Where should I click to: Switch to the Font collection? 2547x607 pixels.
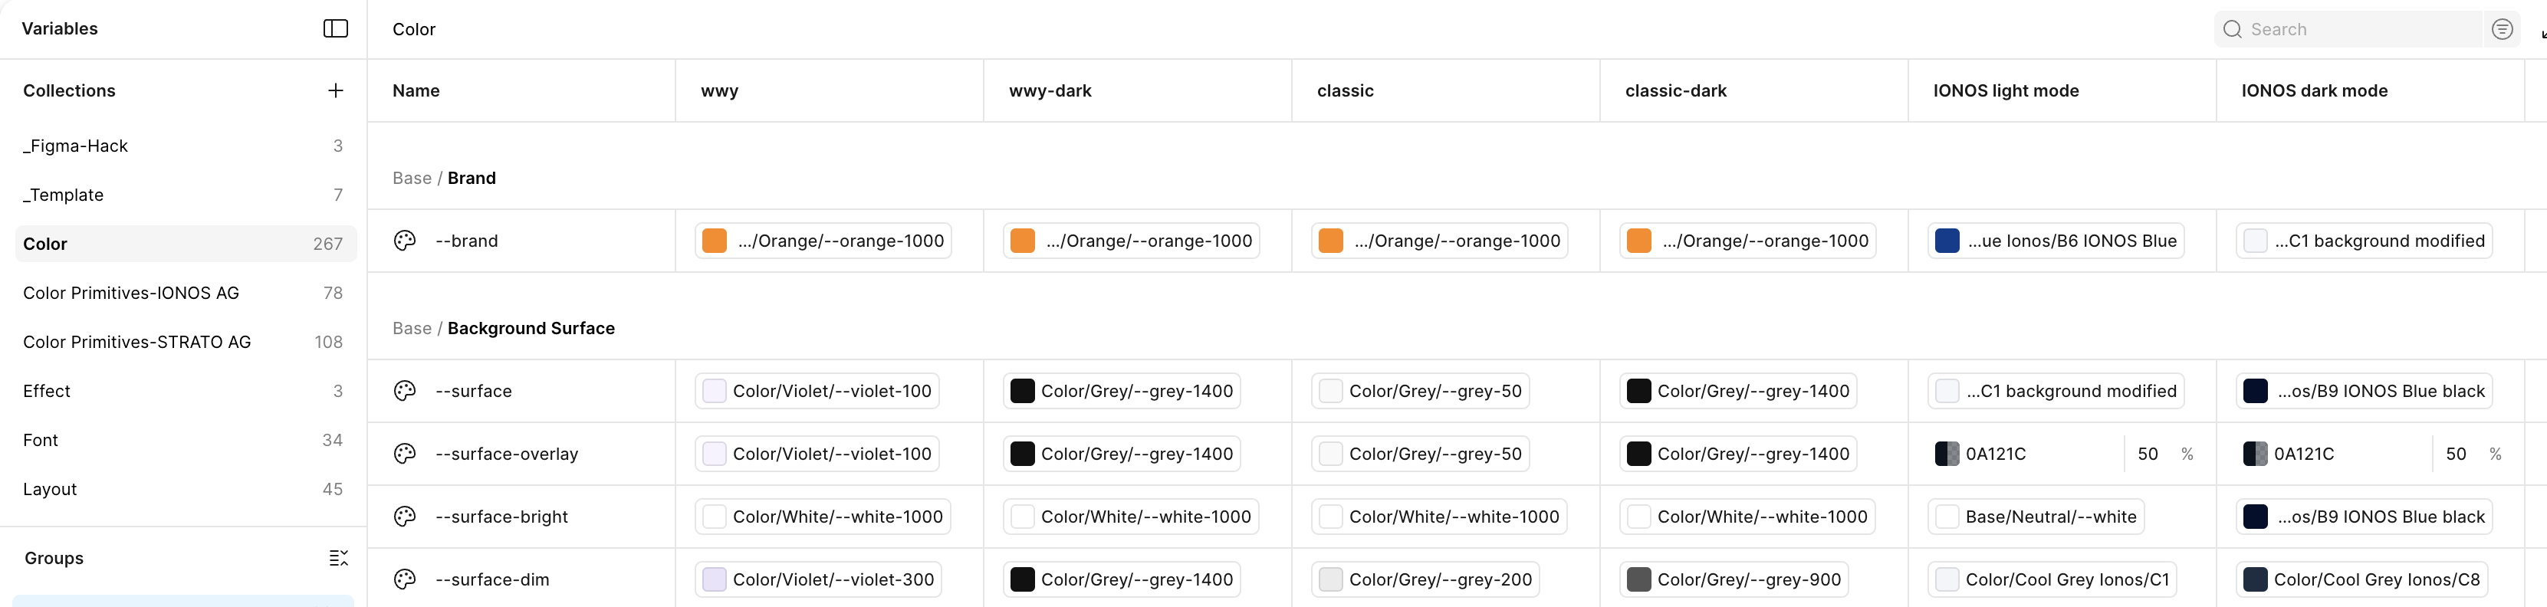click(x=40, y=440)
